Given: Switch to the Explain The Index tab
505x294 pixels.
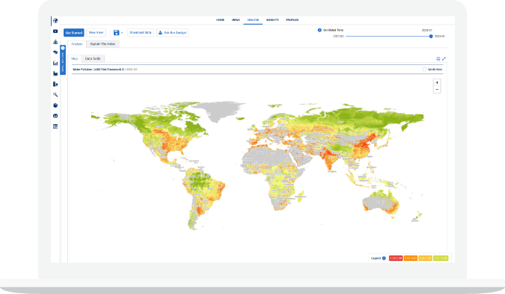Looking at the screenshot, I should coord(102,44).
